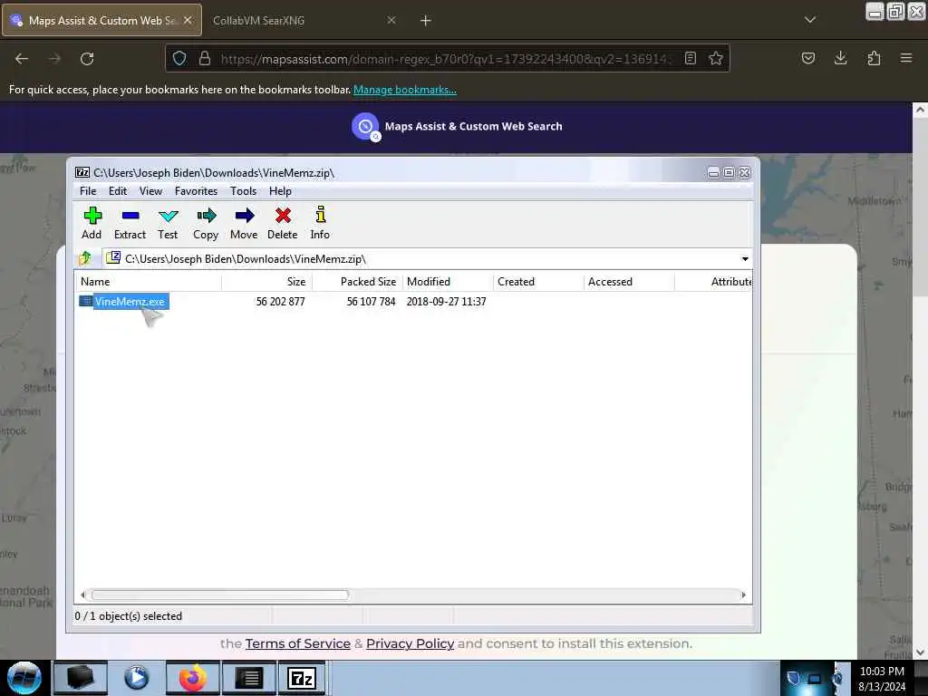Screen dimensions: 928x696
Task: Open the Firefox downloads panel
Action: click(x=840, y=58)
